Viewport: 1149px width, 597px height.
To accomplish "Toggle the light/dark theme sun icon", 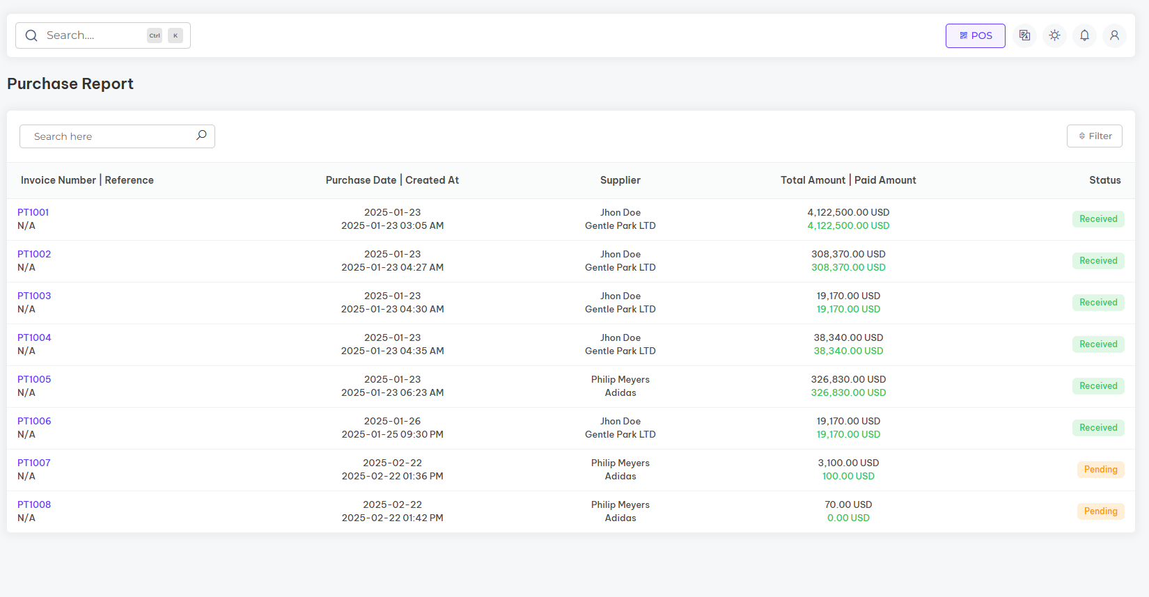I will tap(1054, 35).
